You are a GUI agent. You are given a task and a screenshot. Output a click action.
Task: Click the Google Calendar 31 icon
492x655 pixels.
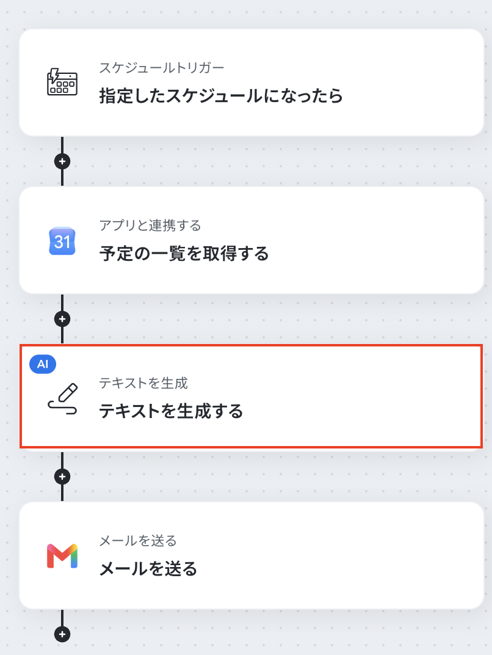[x=62, y=241]
